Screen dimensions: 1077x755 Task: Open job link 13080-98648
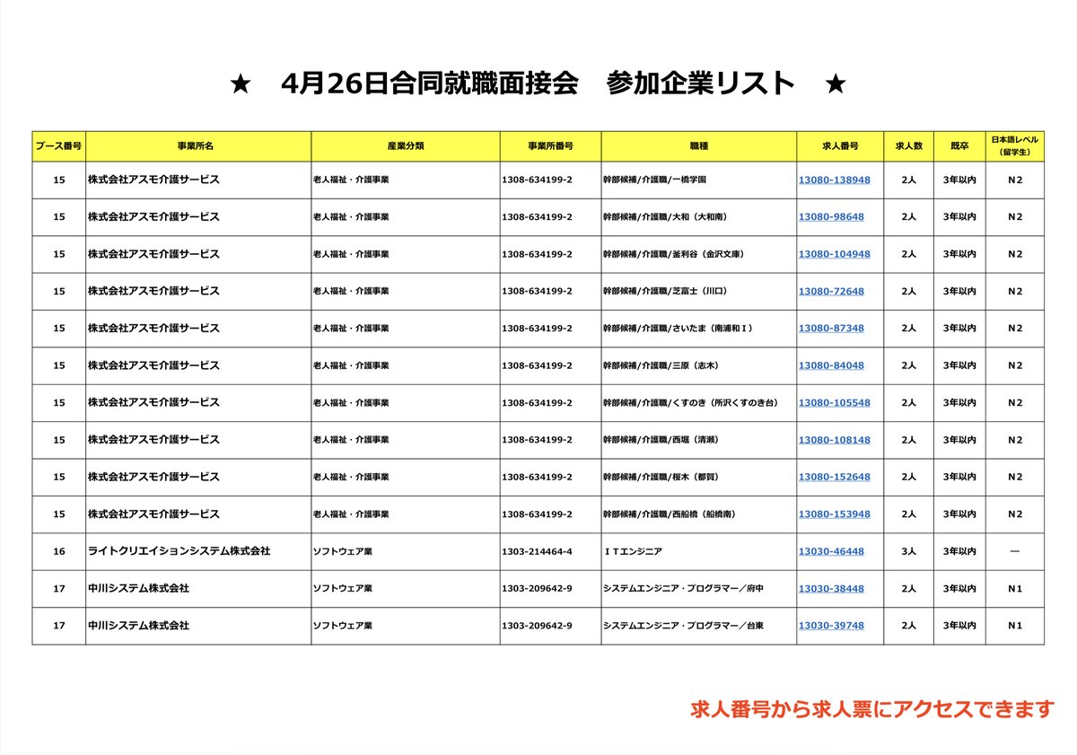point(831,217)
